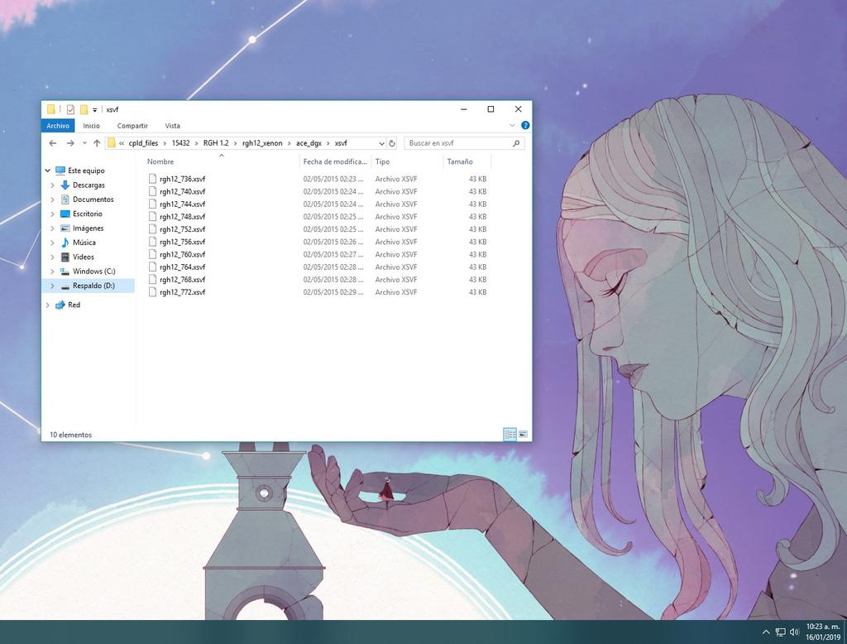This screenshot has height=644, width=847.
Task: Show hidden breadcrumb folders with double chevron
Action: [122, 143]
